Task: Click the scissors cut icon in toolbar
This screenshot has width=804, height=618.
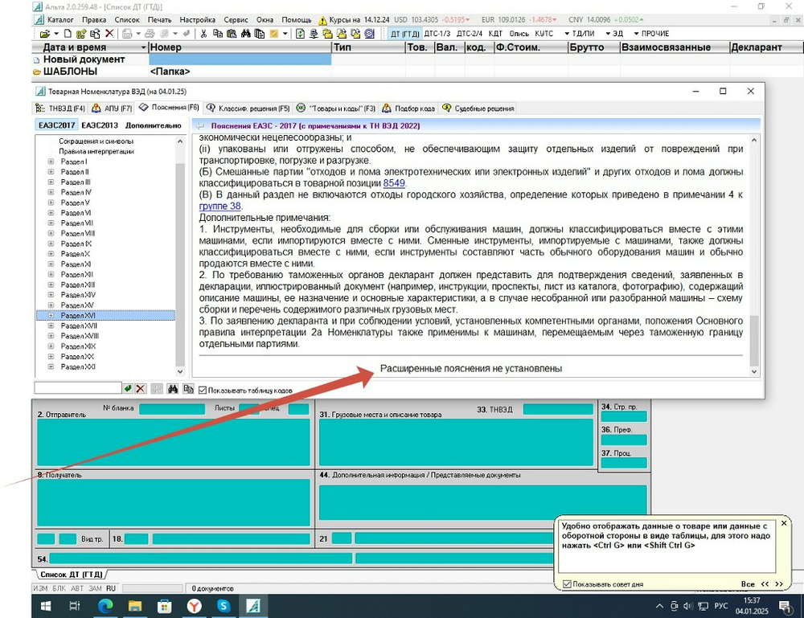Action: pyautogui.click(x=203, y=34)
